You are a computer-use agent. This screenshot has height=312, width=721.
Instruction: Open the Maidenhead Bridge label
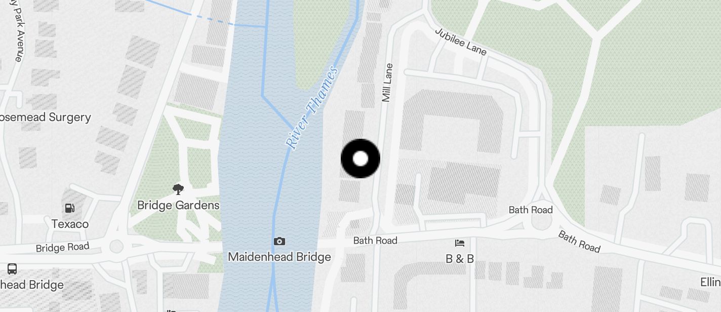279,257
